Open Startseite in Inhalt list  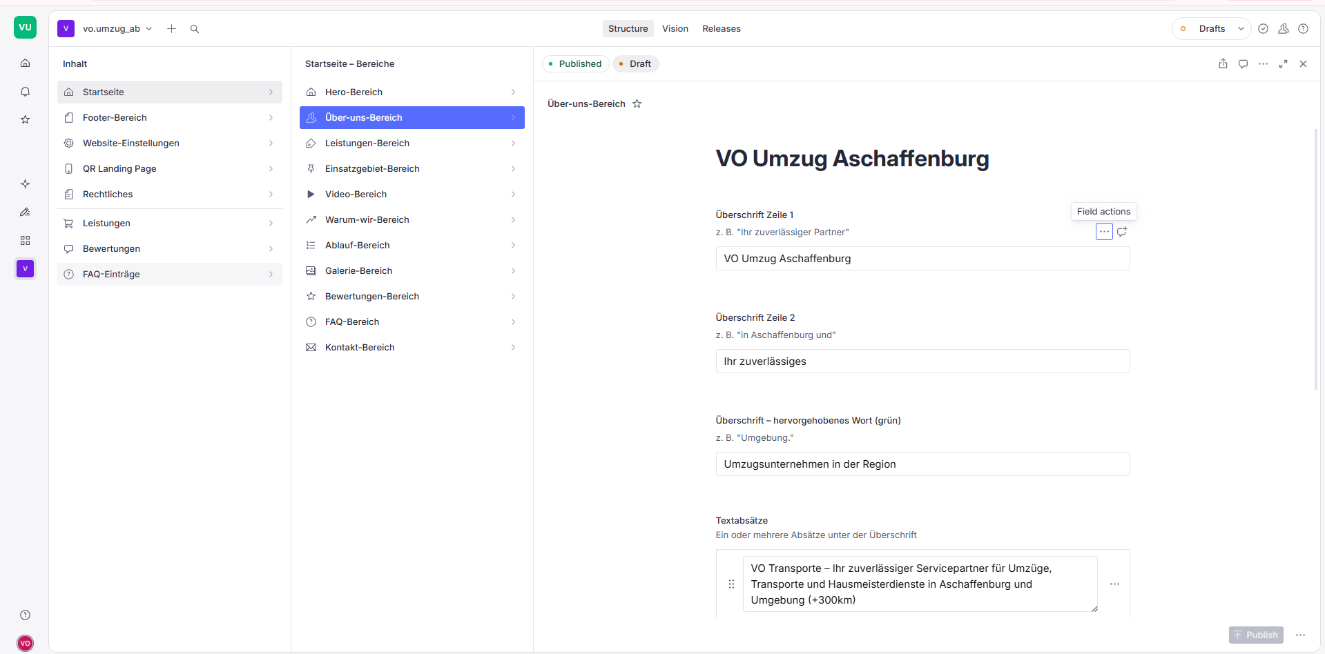click(170, 92)
